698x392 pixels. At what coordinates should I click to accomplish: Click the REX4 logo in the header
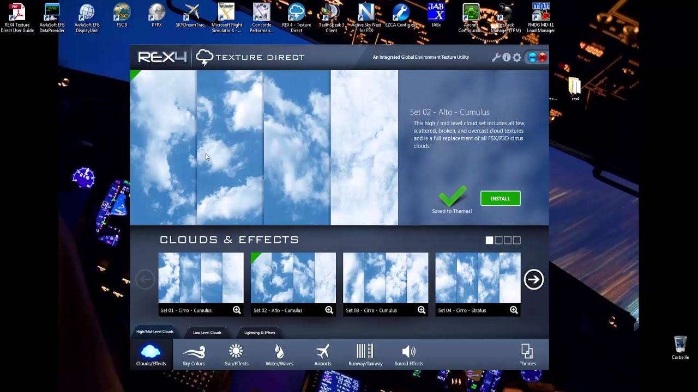[x=162, y=57]
